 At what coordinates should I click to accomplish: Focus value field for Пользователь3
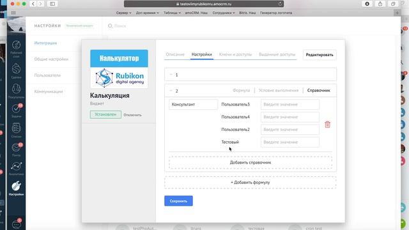click(x=289, y=104)
